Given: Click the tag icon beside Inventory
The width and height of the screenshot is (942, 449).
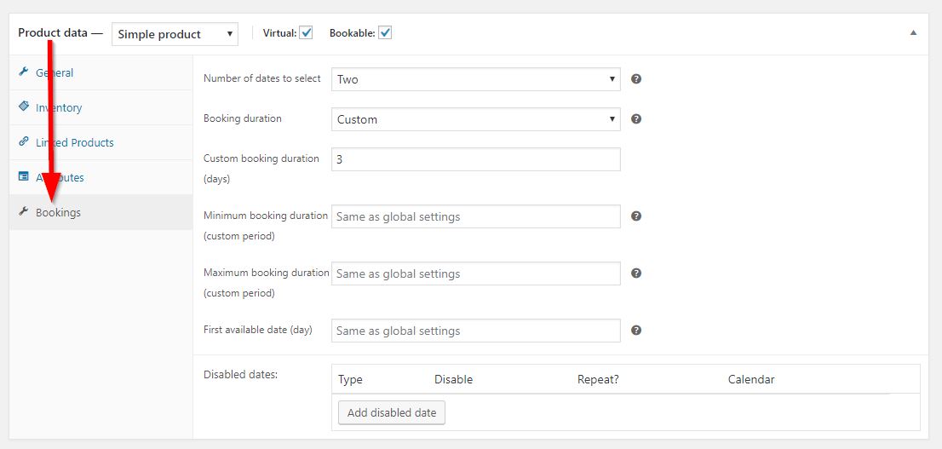Looking at the screenshot, I should pos(24,107).
